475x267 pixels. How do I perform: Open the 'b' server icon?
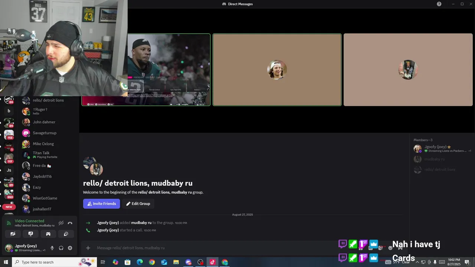coord(9,111)
